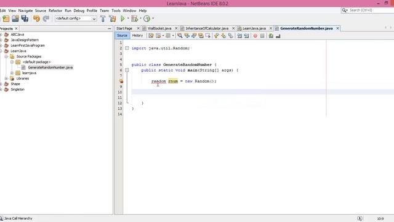Collapse the default package tree node
Image resolution: width=394 pixels, height=222 pixels.
12,62
